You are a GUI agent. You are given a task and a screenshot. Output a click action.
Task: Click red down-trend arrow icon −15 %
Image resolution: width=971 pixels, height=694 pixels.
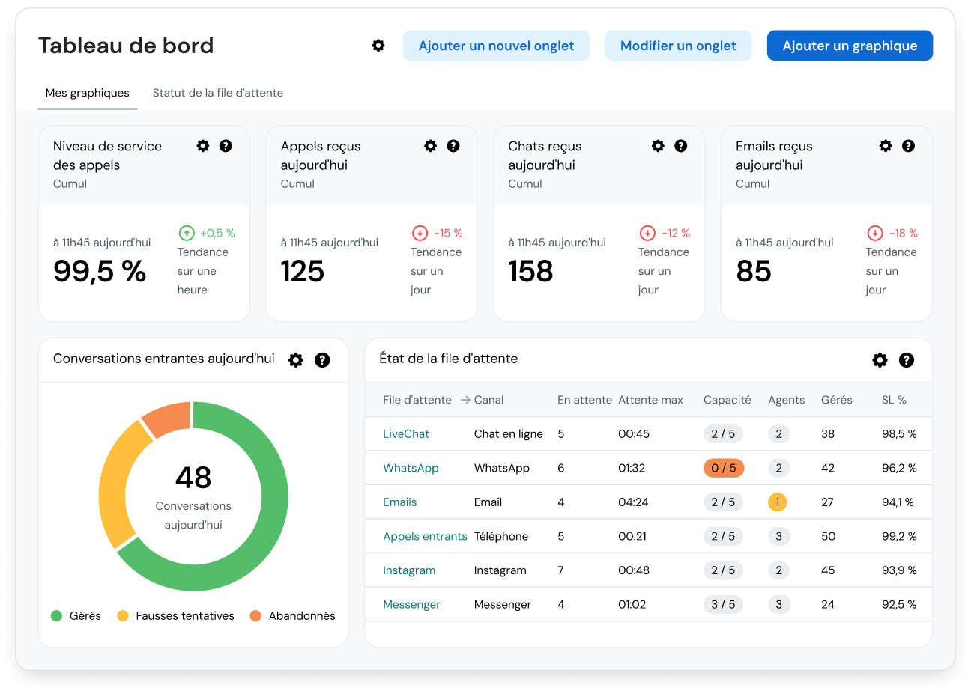point(420,233)
